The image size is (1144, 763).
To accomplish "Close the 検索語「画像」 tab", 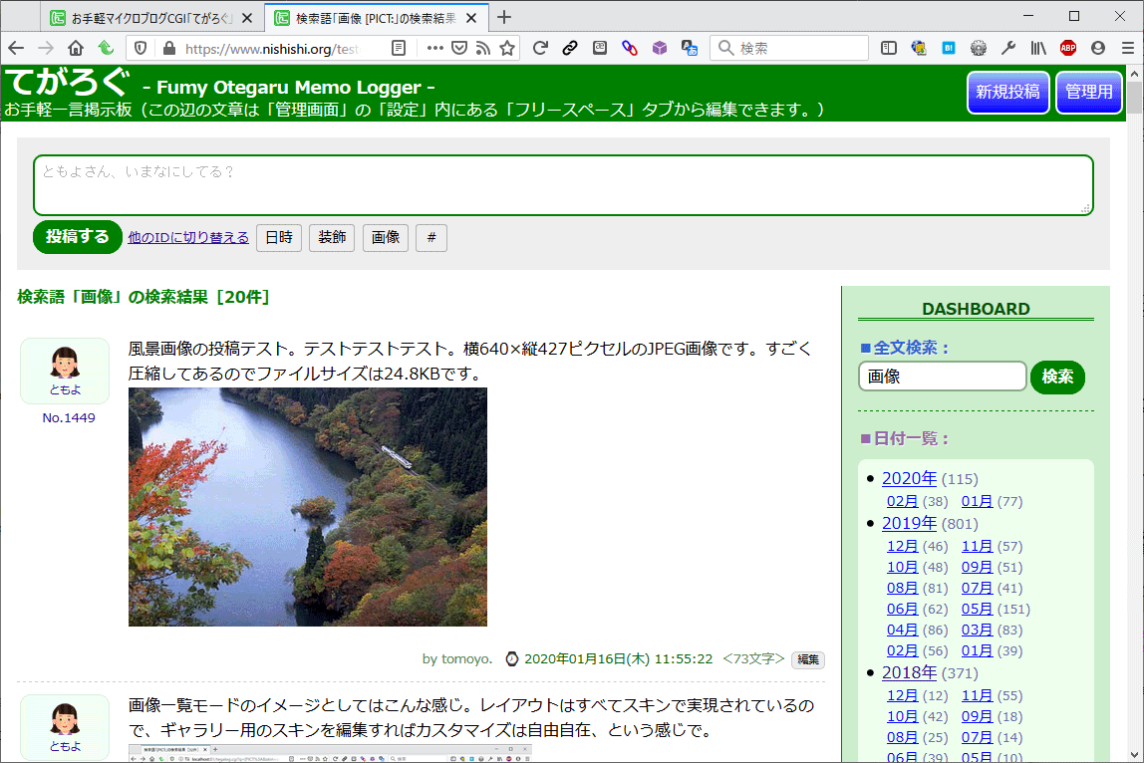I will [x=472, y=18].
